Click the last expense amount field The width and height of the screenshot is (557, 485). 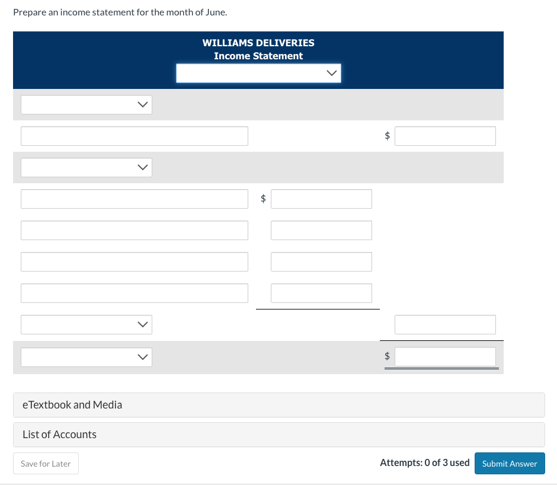pos(321,293)
